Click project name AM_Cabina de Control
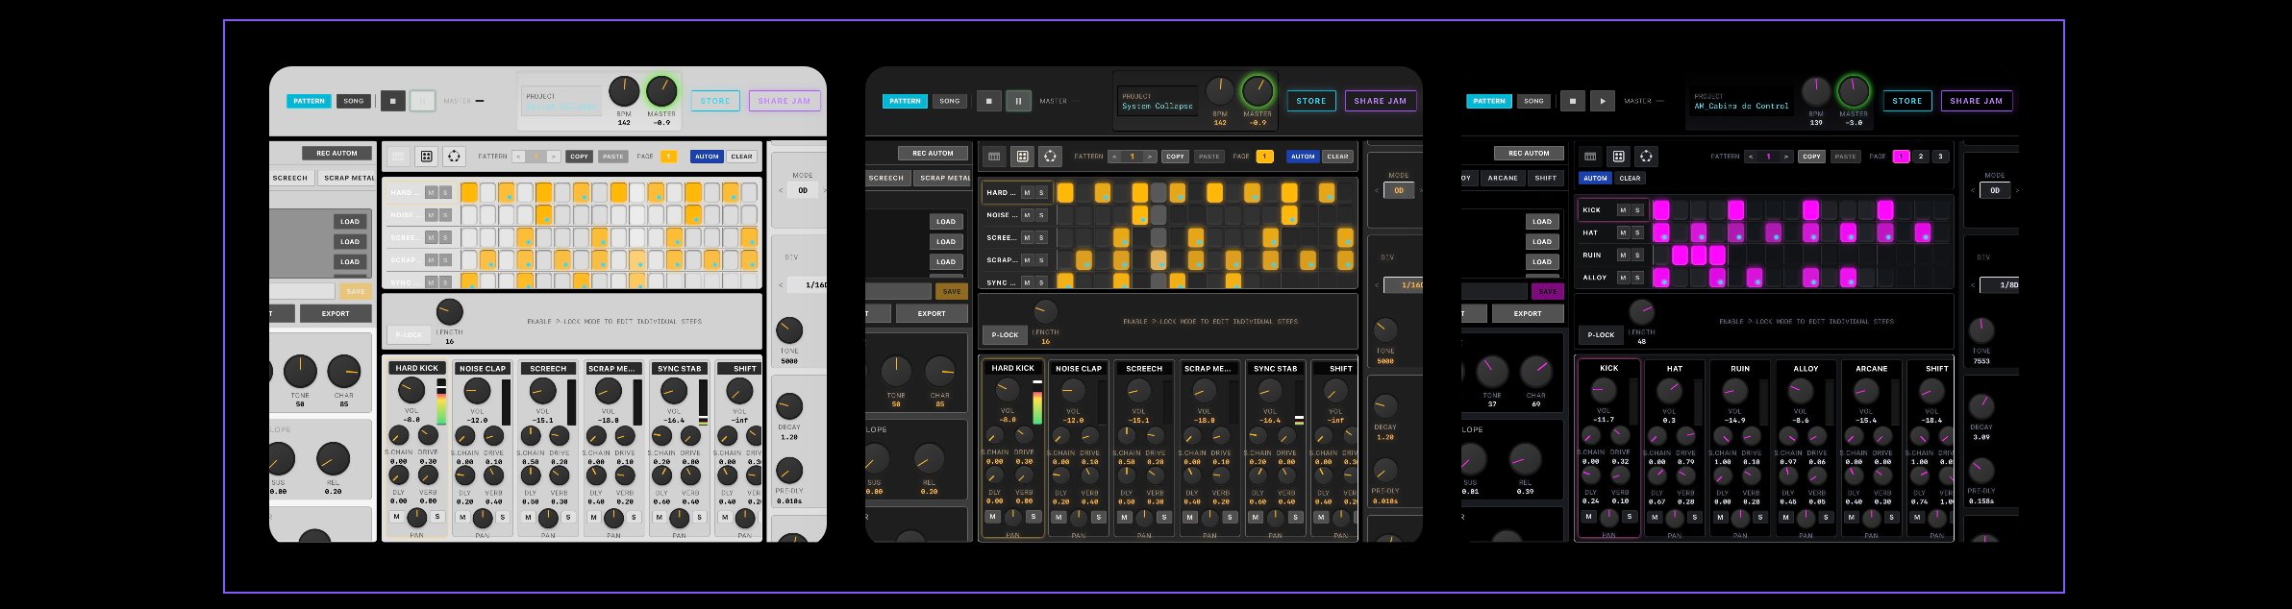 coord(1741,107)
